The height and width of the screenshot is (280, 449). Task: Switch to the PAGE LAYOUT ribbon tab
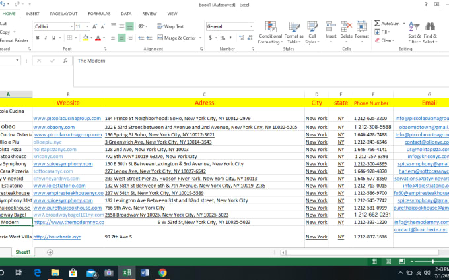point(63,13)
